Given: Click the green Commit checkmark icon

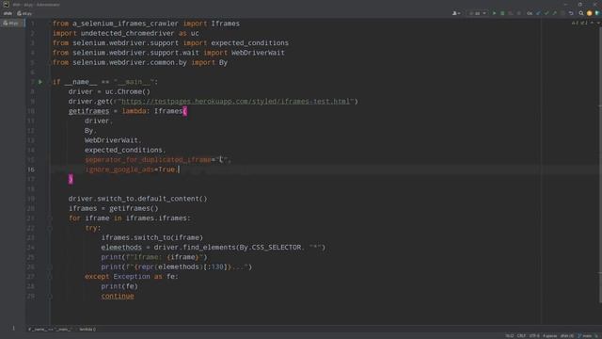Looking at the screenshot, I should pos(547,13).
